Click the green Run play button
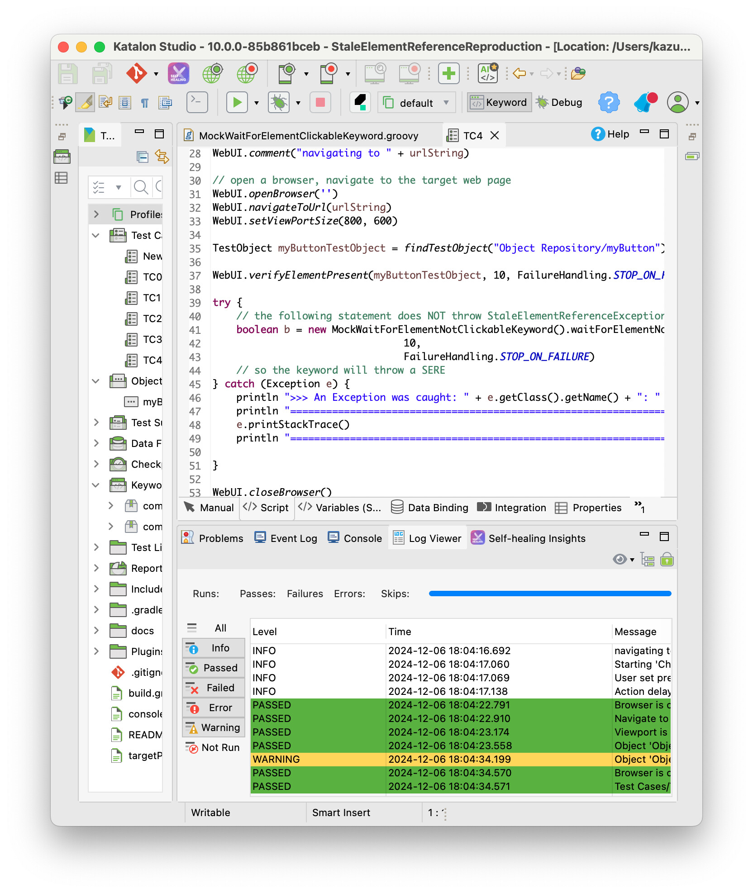The height and width of the screenshot is (893, 753). tap(237, 103)
